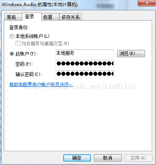The height and width of the screenshot is (165, 156).
Task: Click the account name field showing 本地服务
Action: point(85,53)
